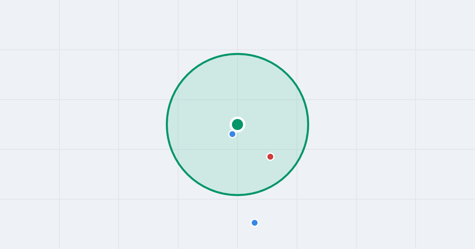The image size is (475, 249).
Task: Click the green center marker of the circle
Action: pos(237,124)
